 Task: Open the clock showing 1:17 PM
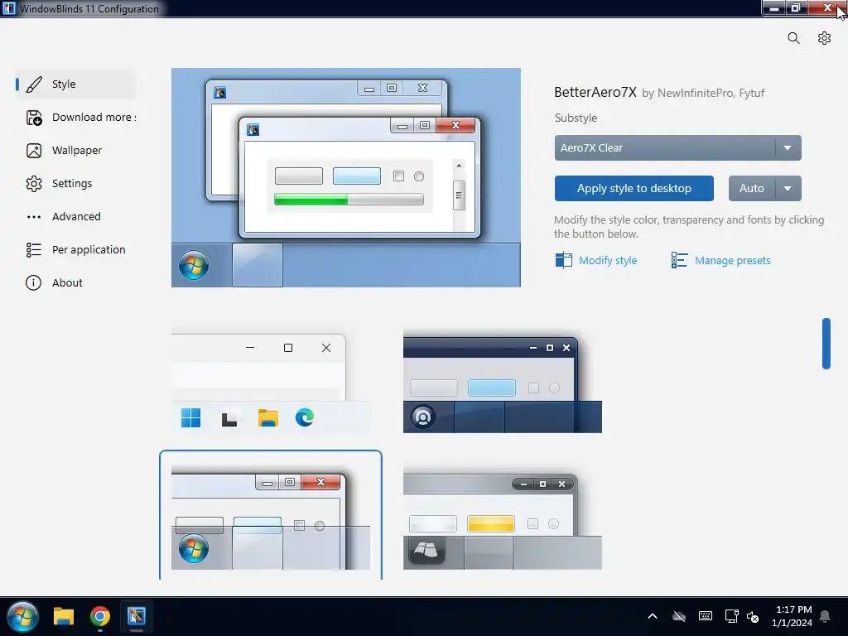click(x=792, y=616)
